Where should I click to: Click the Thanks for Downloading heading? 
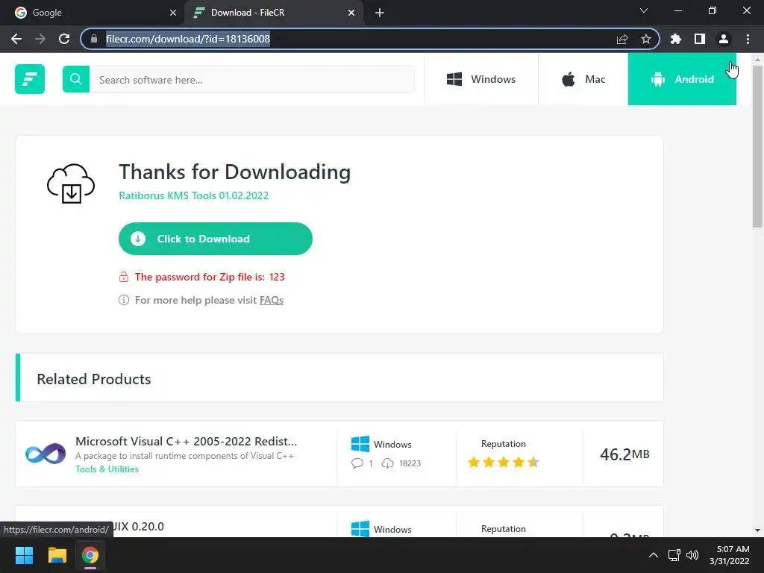(235, 172)
